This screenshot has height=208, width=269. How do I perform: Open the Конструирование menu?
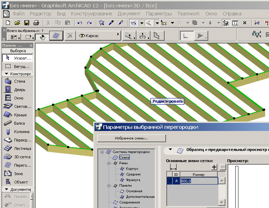pyautogui.click(x=91, y=14)
